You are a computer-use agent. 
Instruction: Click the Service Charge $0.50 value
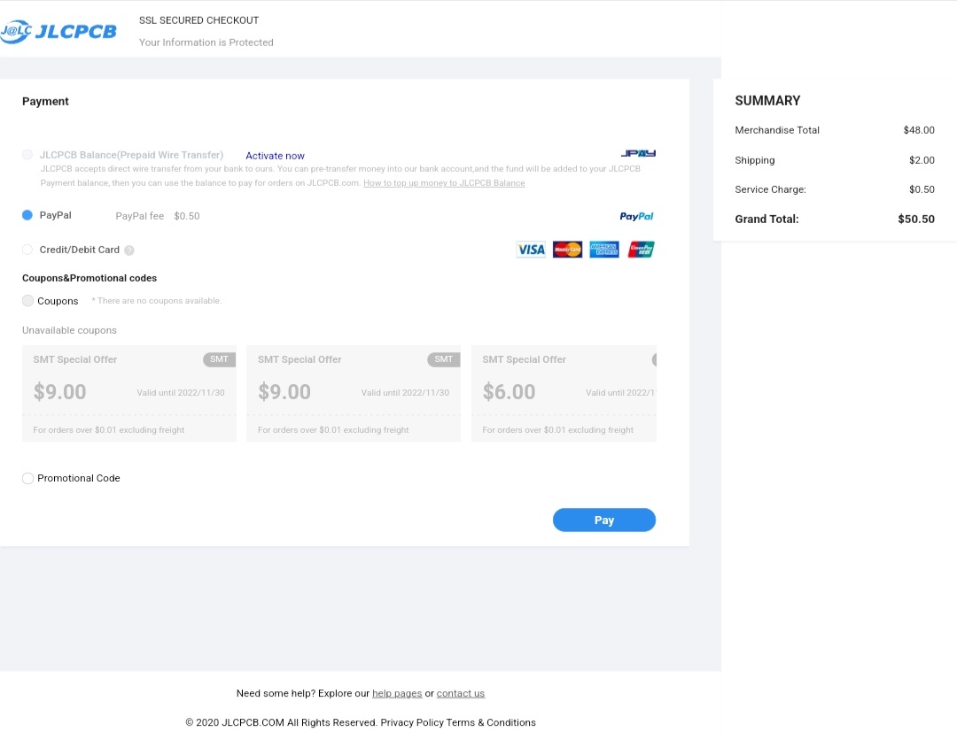coord(922,189)
